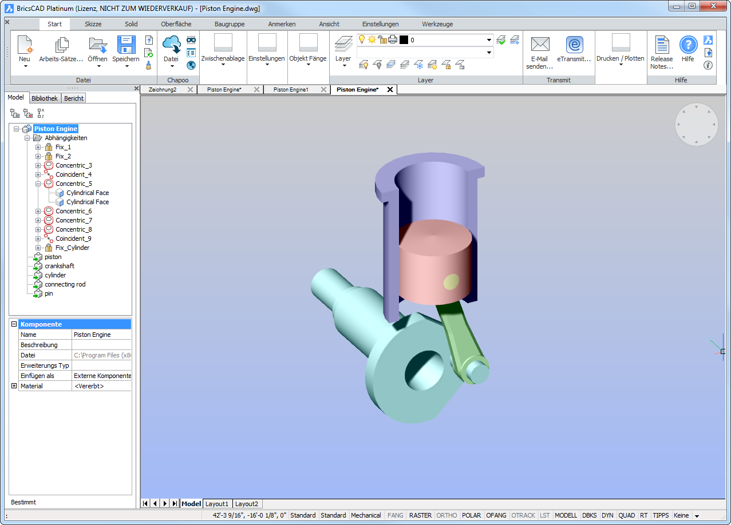Select crankshaft component in the tree
The height and width of the screenshot is (525, 731).
point(60,266)
